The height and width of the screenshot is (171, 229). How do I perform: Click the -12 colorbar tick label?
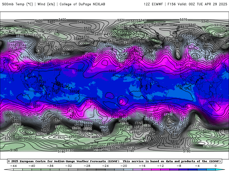(x=161, y=166)
